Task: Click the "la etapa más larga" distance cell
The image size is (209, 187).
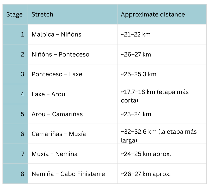Action: tap(159, 136)
